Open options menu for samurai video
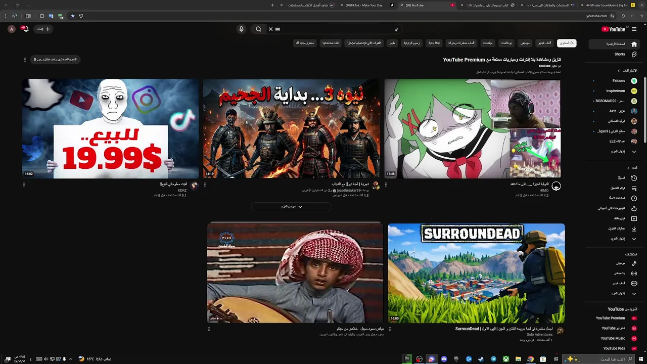This screenshot has width=647, height=364. point(205,185)
